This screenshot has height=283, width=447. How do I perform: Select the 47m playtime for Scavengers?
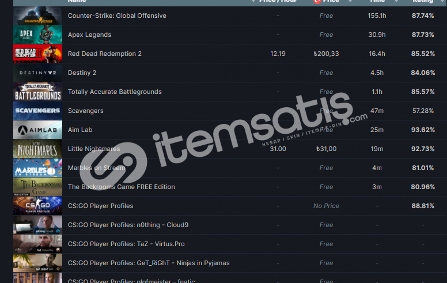(x=377, y=111)
